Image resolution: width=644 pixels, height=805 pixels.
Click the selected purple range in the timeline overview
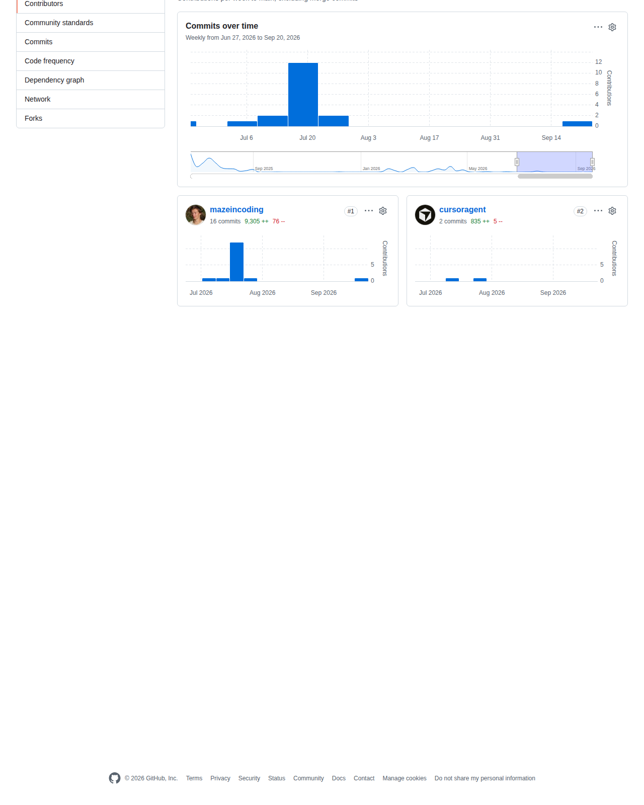pyautogui.click(x=554, y=162)
